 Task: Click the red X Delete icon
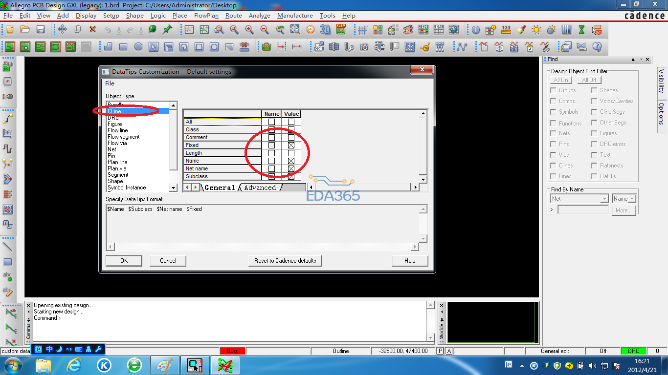pyautogui.click(x=92, y=29)
